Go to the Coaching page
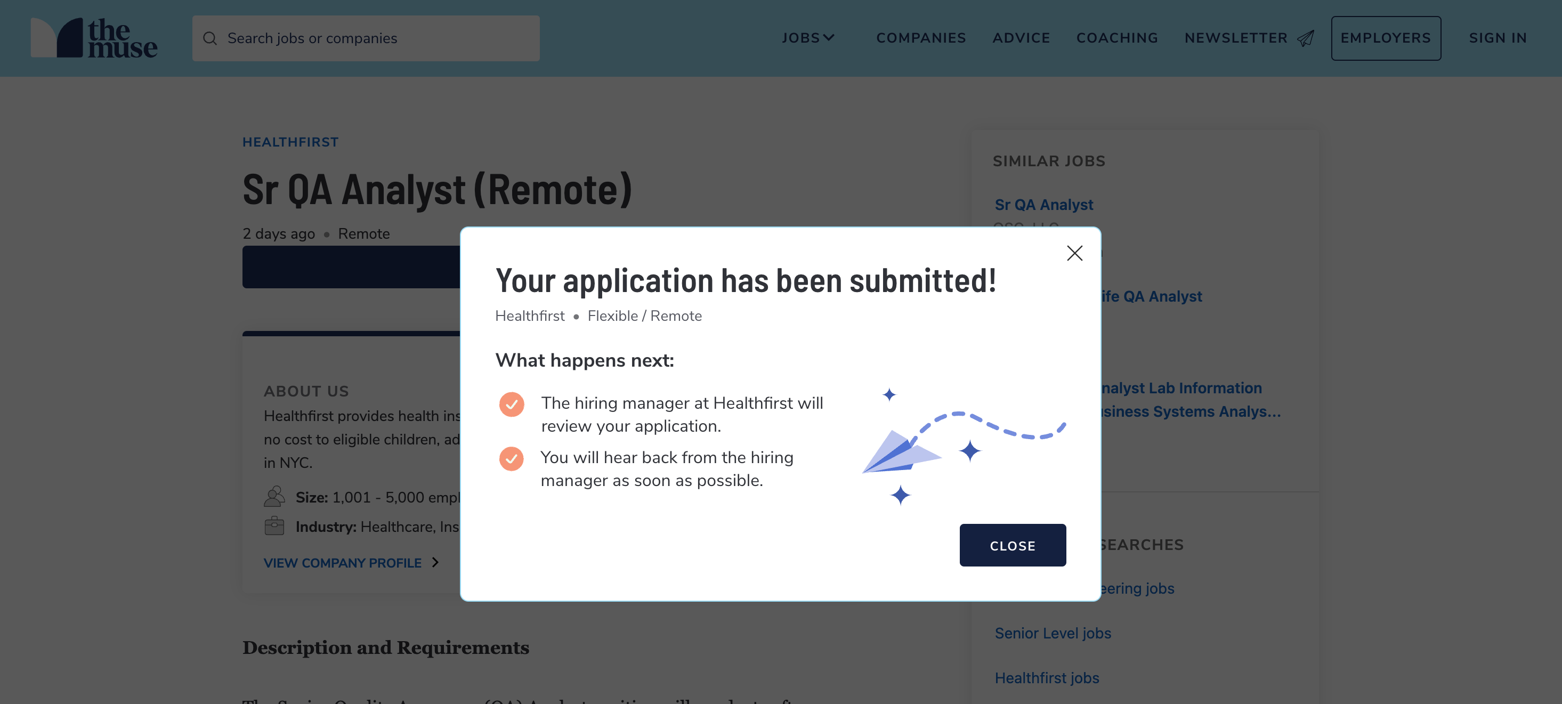The width and height of the screenshot is (1562, 704). [x=1117, y=38]
